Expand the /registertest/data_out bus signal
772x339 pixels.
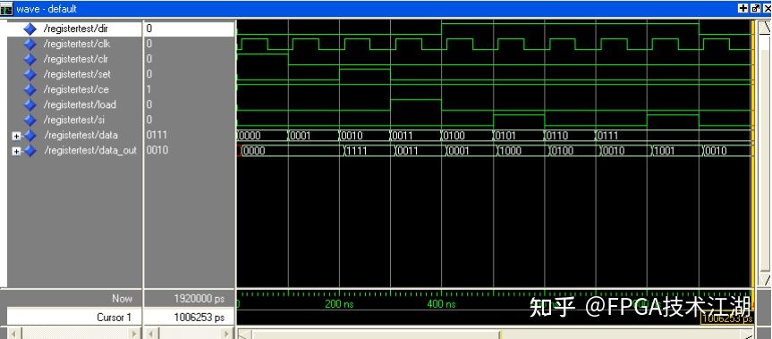click(17, 152)
